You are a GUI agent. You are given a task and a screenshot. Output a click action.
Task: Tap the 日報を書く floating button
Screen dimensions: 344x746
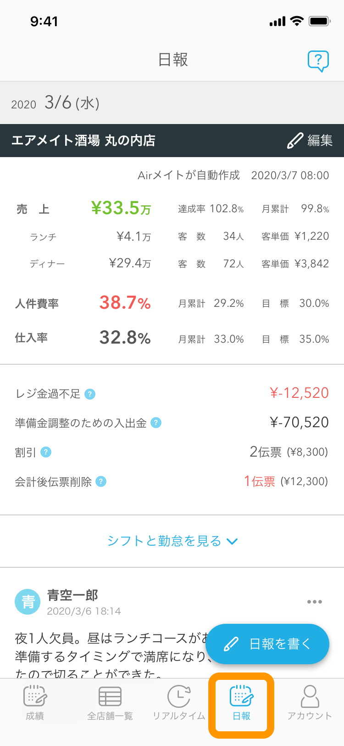coord(267,644)
